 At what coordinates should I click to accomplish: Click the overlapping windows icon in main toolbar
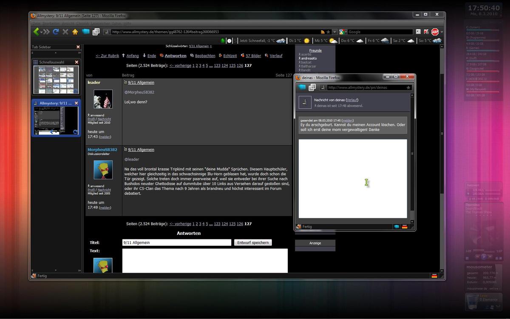pyautogui.click(x=96, y=31)
